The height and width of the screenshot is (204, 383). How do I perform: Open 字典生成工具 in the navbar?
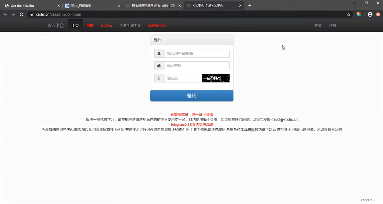tap(130, 26)
